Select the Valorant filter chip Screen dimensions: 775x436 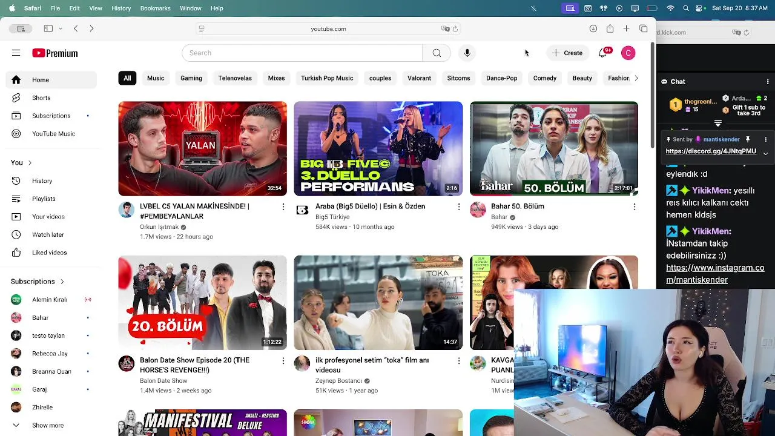click(419, 78)
